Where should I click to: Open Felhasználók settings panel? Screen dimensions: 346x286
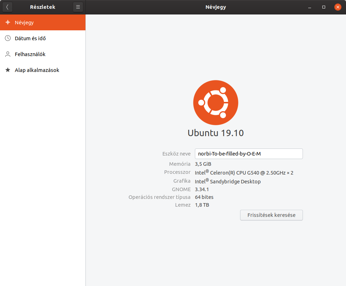(43, 54)
